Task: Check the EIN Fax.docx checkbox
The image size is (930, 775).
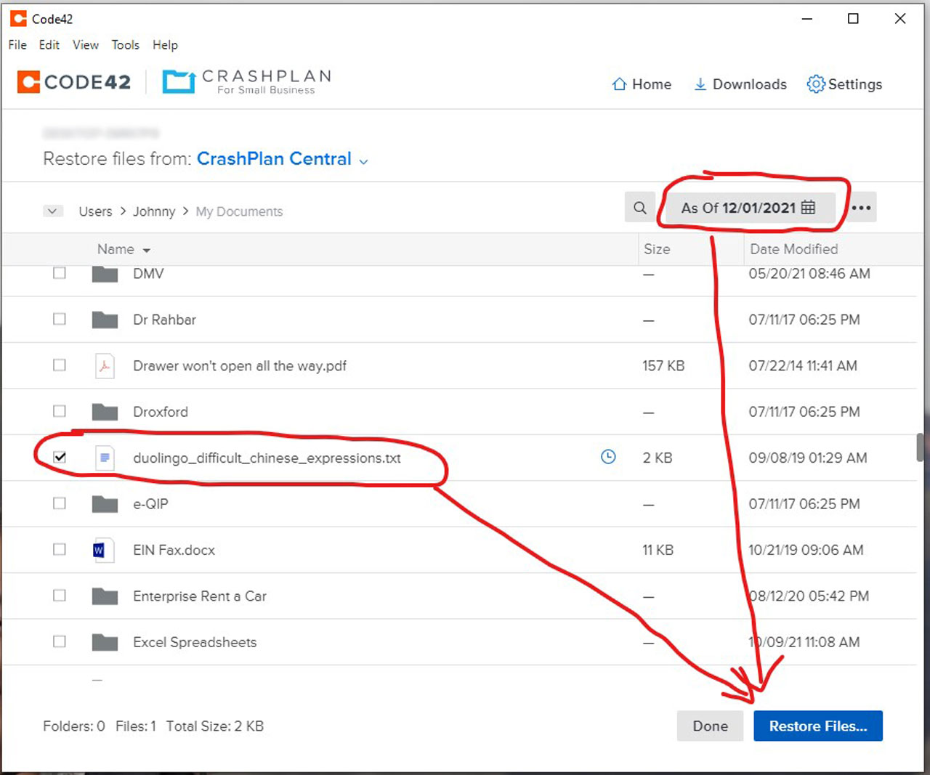Action: [60, 550]
